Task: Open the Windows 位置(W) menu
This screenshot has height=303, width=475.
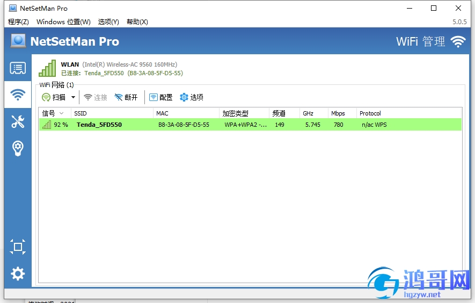Action: [63, 22]
